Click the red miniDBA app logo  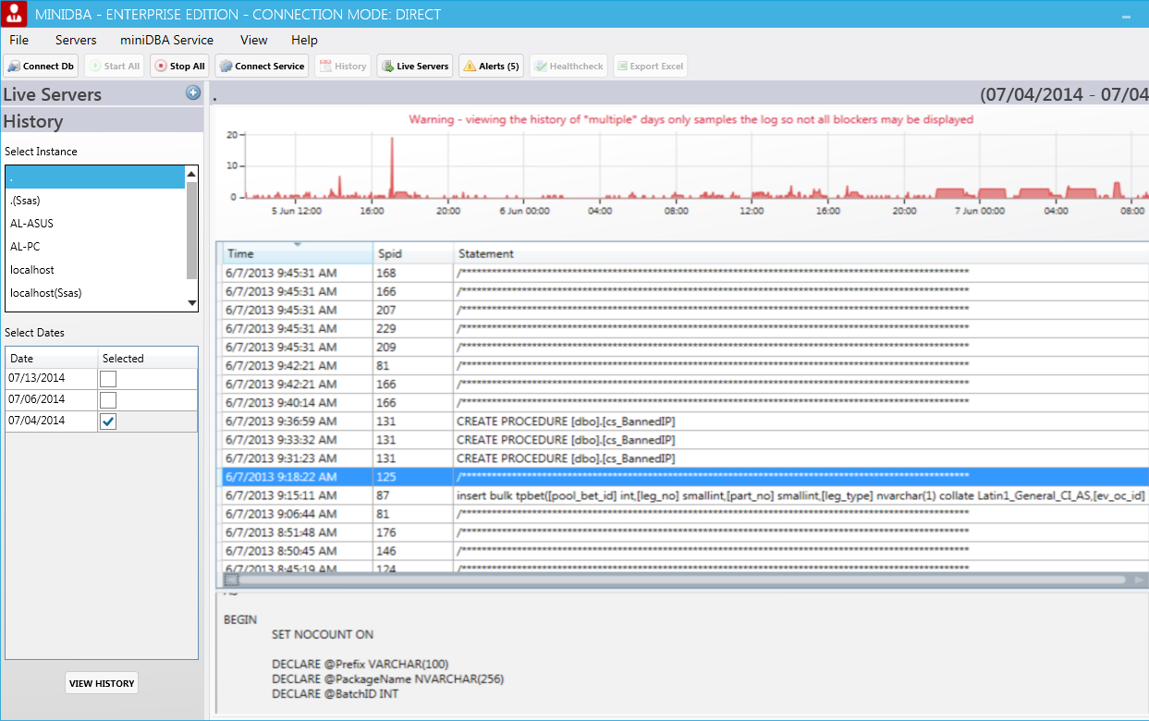[x=14, y=14]
